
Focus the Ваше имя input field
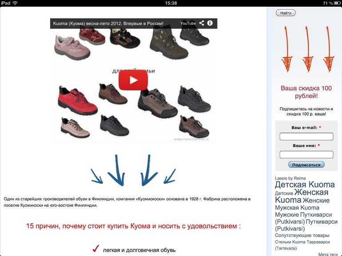tap(306, 155)
